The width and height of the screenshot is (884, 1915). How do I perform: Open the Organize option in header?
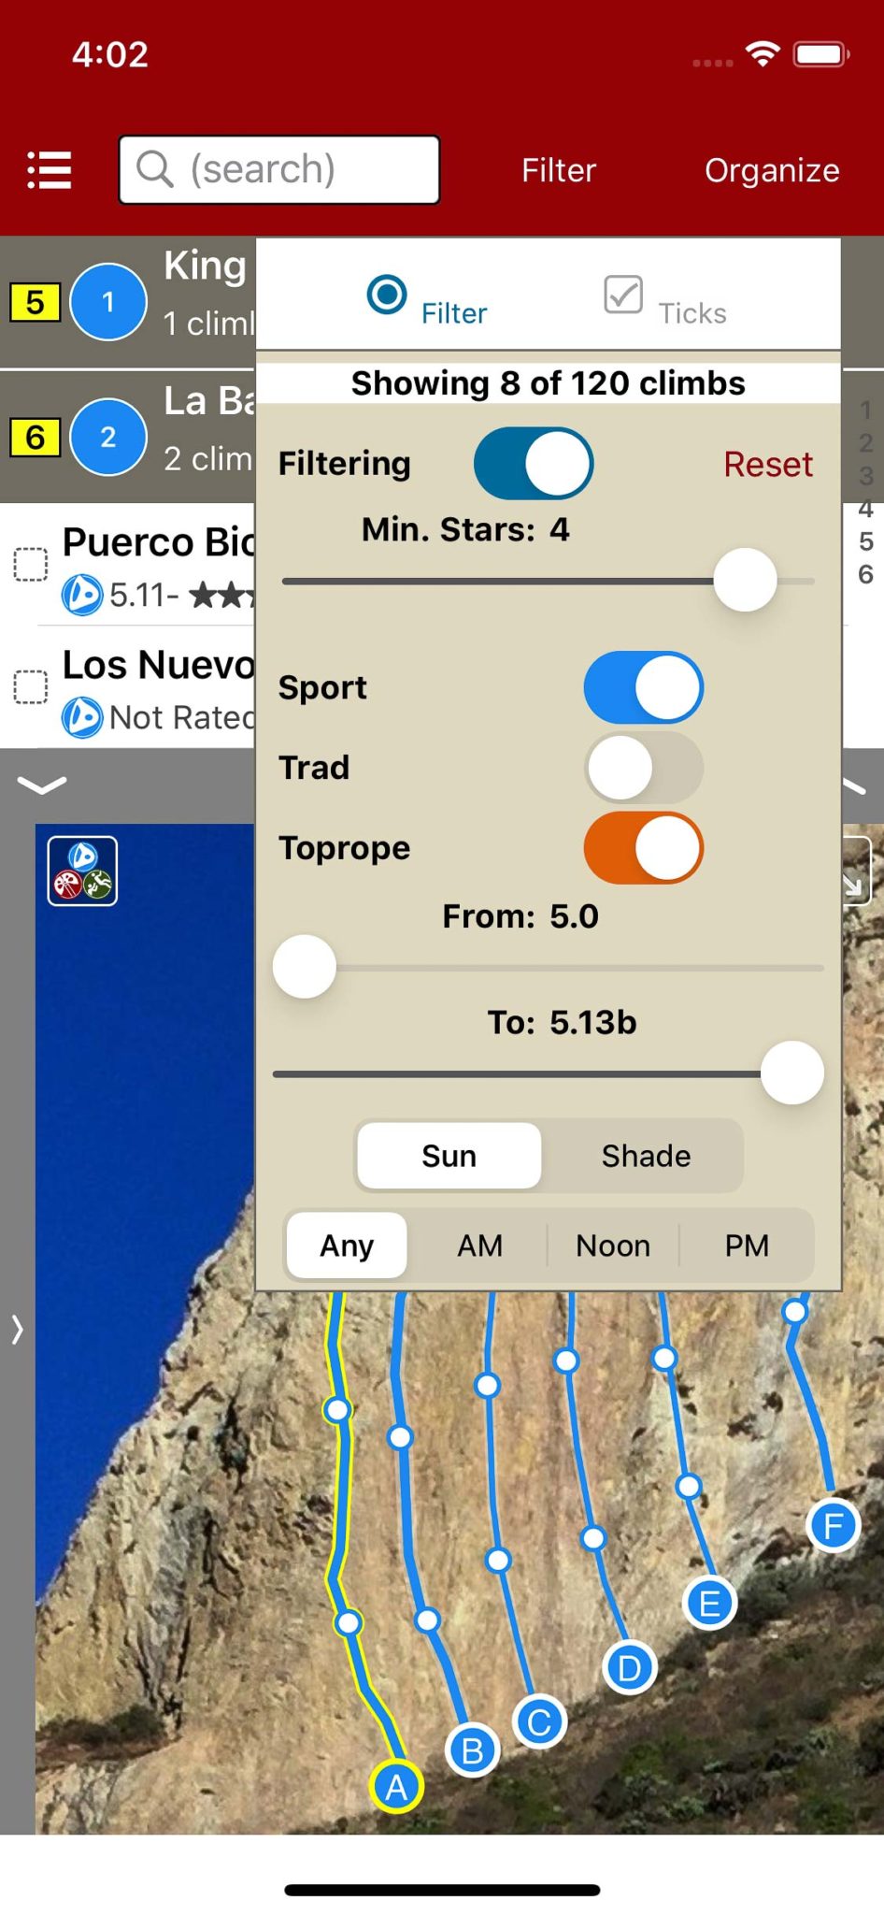tap(771, 170)
